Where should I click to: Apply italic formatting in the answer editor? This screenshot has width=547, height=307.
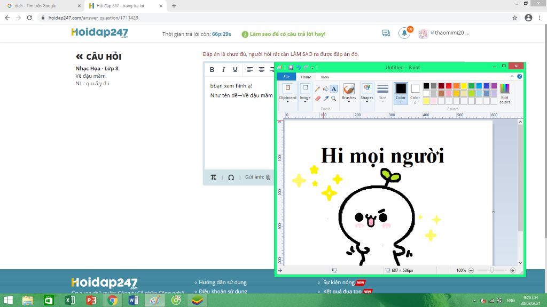pos(224,70)
